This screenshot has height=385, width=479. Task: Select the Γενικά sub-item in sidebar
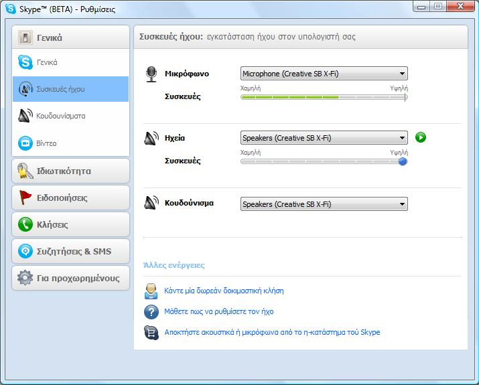coord(70,62)
